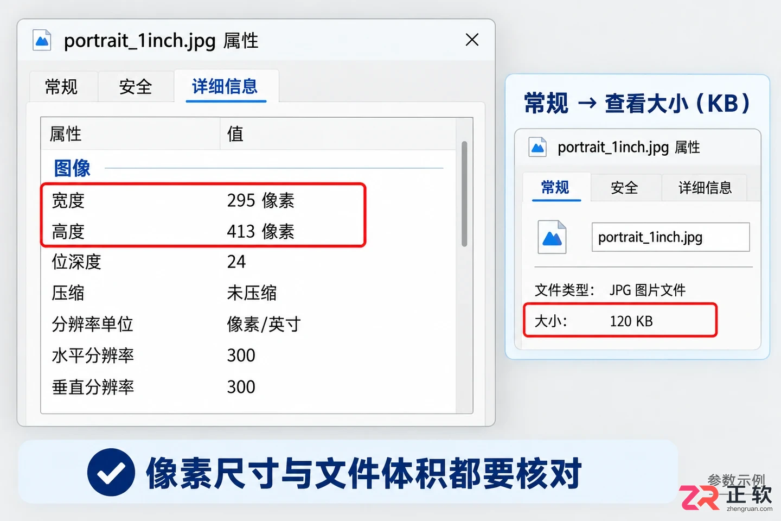Select the 分辨率单位 property row
This screenshot has width=781, height=521.
[248, 325]
